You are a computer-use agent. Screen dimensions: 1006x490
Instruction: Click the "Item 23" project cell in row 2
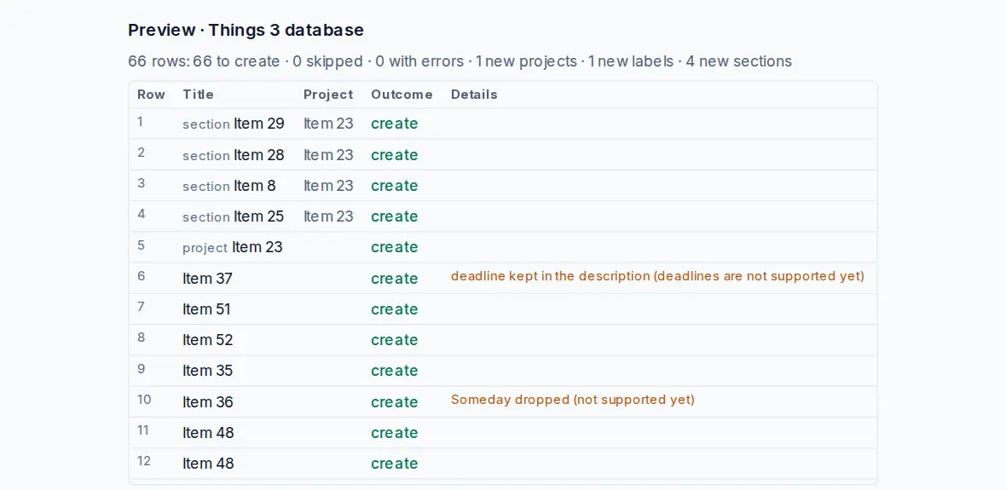(x=328, y=154)
